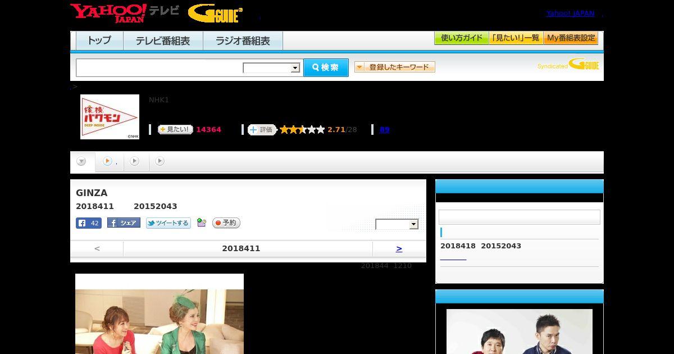Viewport: 674px width, 354px height.
Task: Click the program photo of two women
Action: [x=160, y=314]
